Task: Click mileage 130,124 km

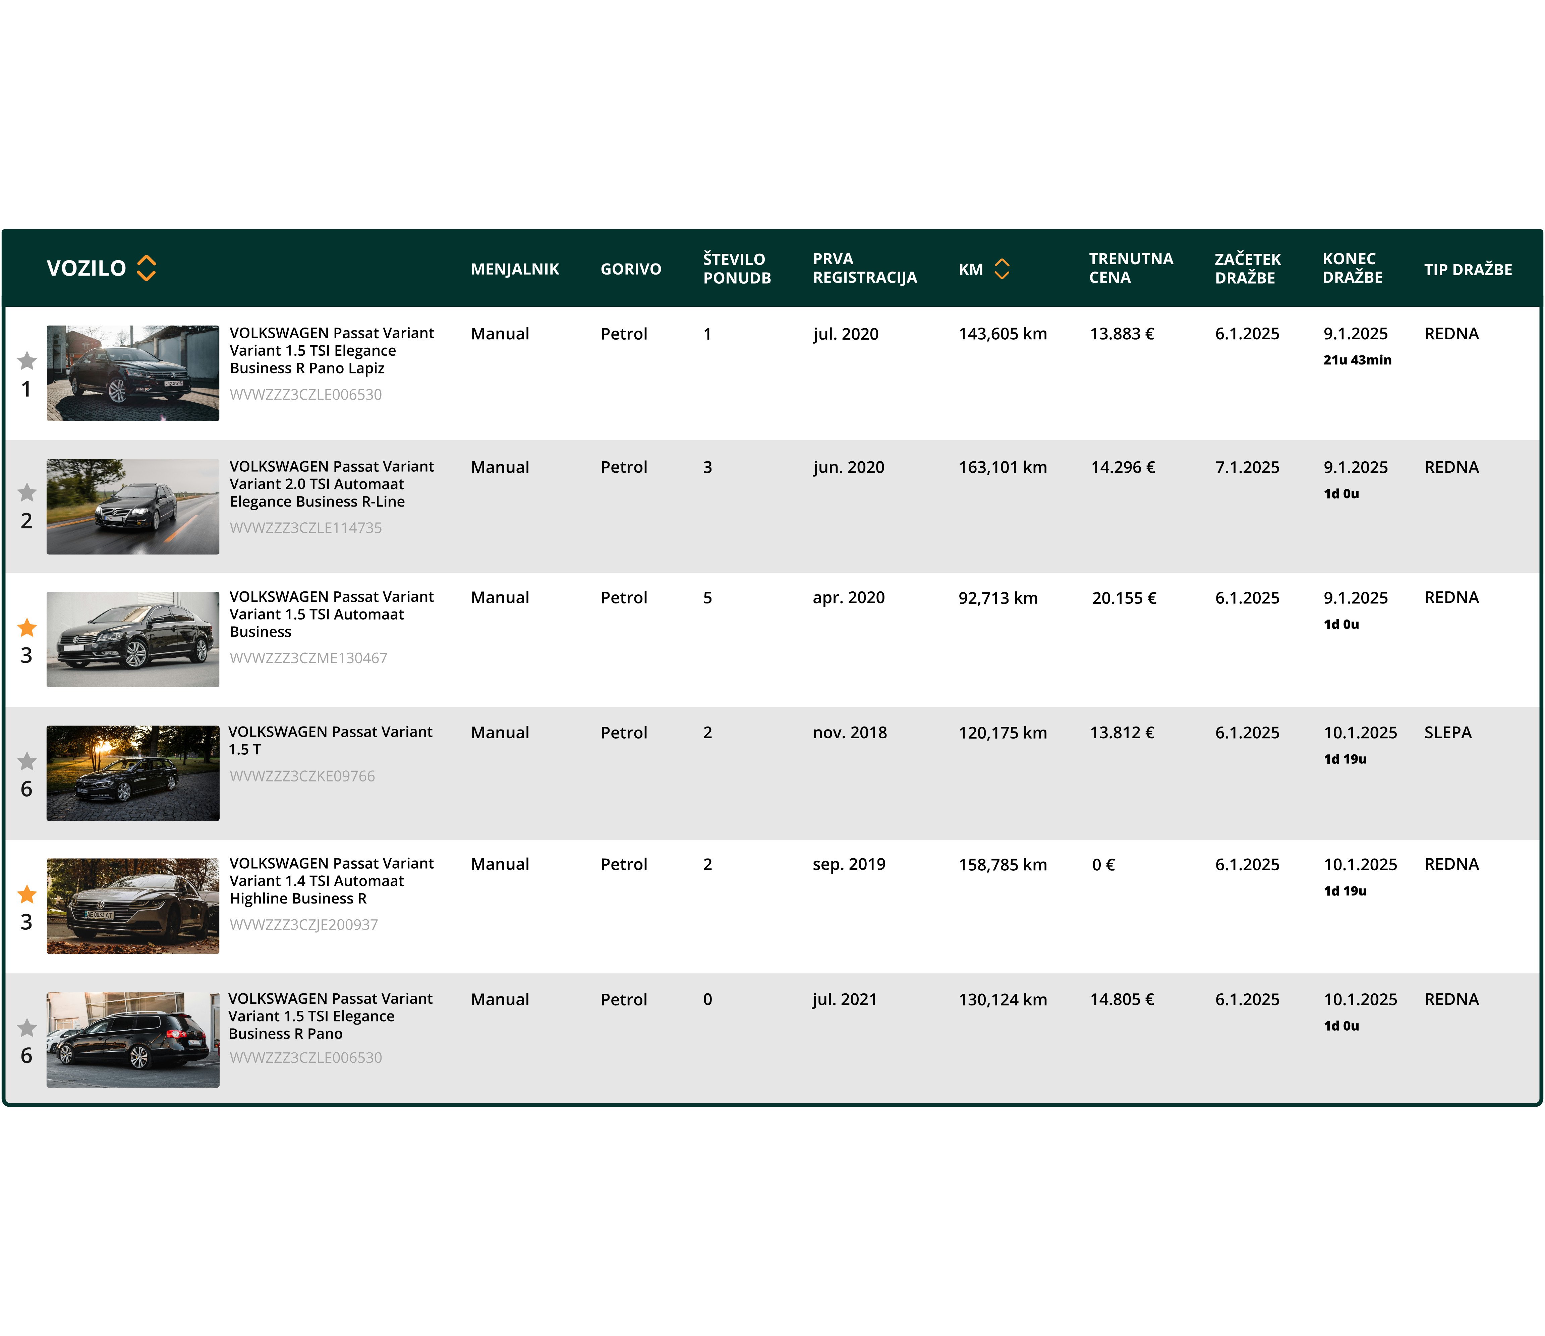Action: [x=1003, y=1000]
